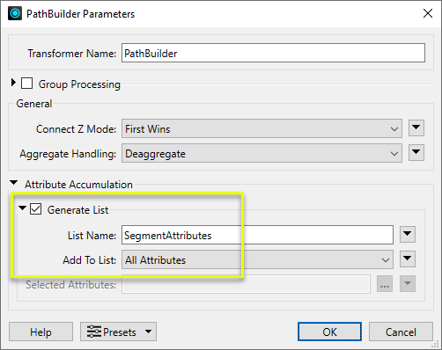
Task: Open arrow menu beside Aggregate Handling
Action: point(416,153)
